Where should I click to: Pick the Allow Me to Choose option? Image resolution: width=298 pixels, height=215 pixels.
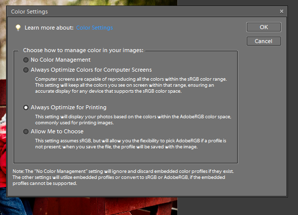point(26,132)
